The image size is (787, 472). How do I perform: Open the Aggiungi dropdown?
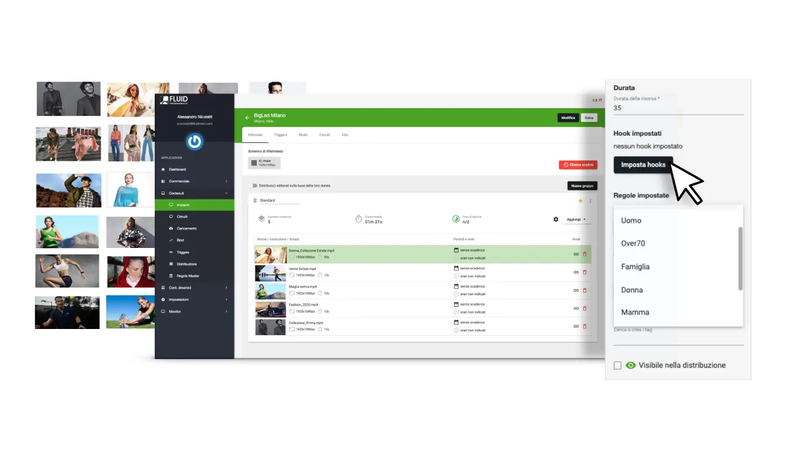click(x=576, y=219)
